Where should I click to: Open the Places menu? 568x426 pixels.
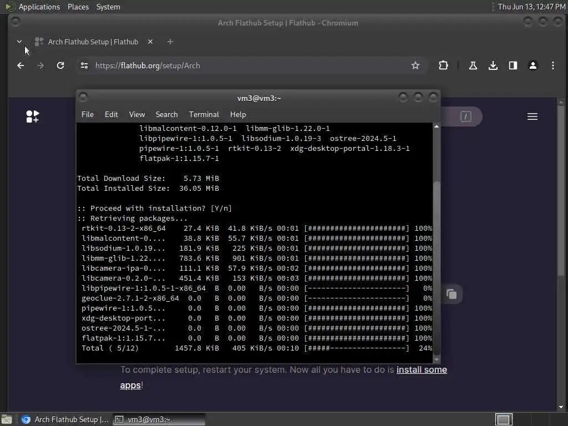point(78,7)
